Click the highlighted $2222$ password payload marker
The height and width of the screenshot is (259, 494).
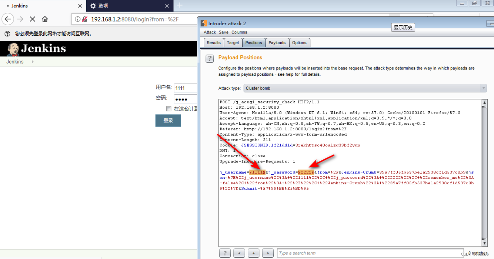tap(306, 172)
